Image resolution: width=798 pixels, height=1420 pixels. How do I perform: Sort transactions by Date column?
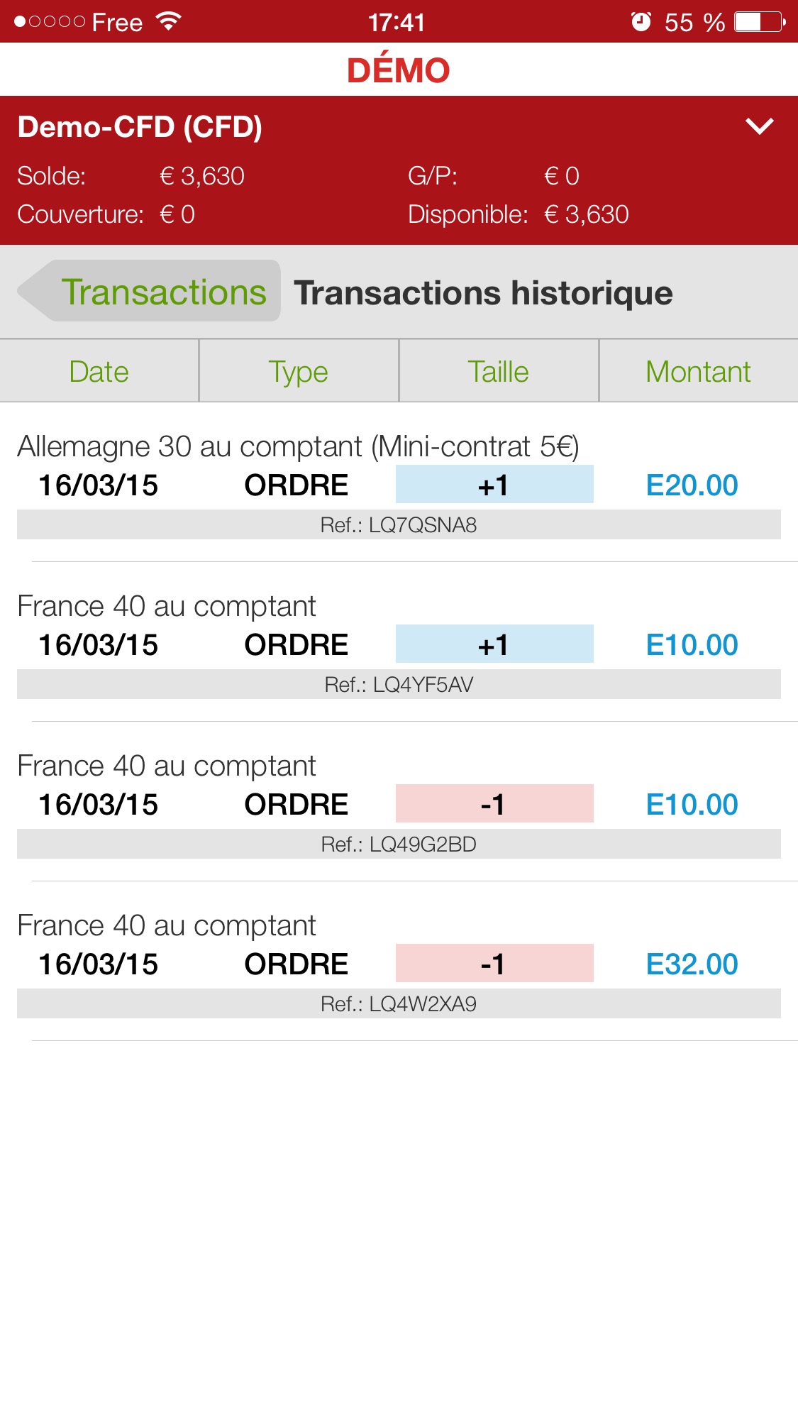click(x=99, y=372)
